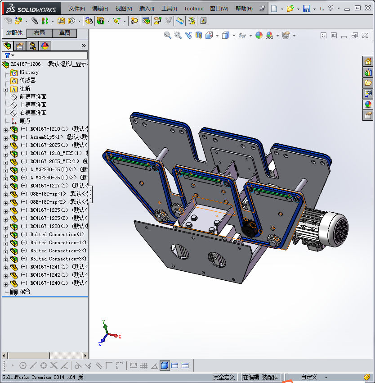Click the Interference Detection ruler icon
Screen dimensions: 375x383
pyautogui.click(x=180, y=21)
